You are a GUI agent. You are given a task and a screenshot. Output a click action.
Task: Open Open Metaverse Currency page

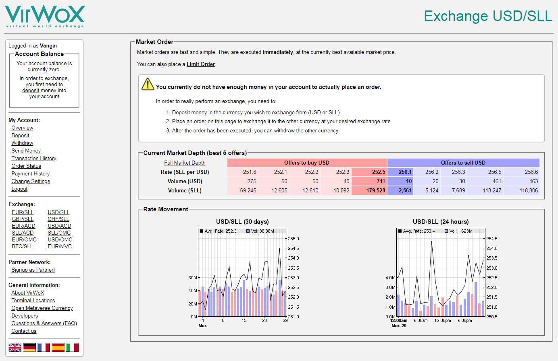(42, 308)
